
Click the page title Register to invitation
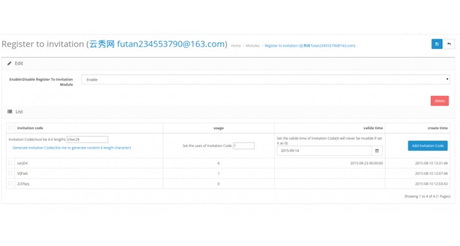pyautogui.click(x=115, y=44)
